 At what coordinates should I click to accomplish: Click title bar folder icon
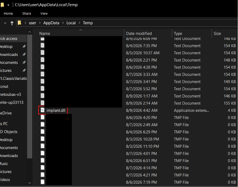pyautogui.click(x=2, y=5)
